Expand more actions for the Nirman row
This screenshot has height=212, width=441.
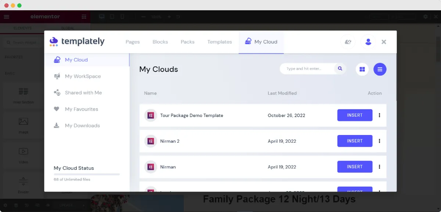(379, 167)
